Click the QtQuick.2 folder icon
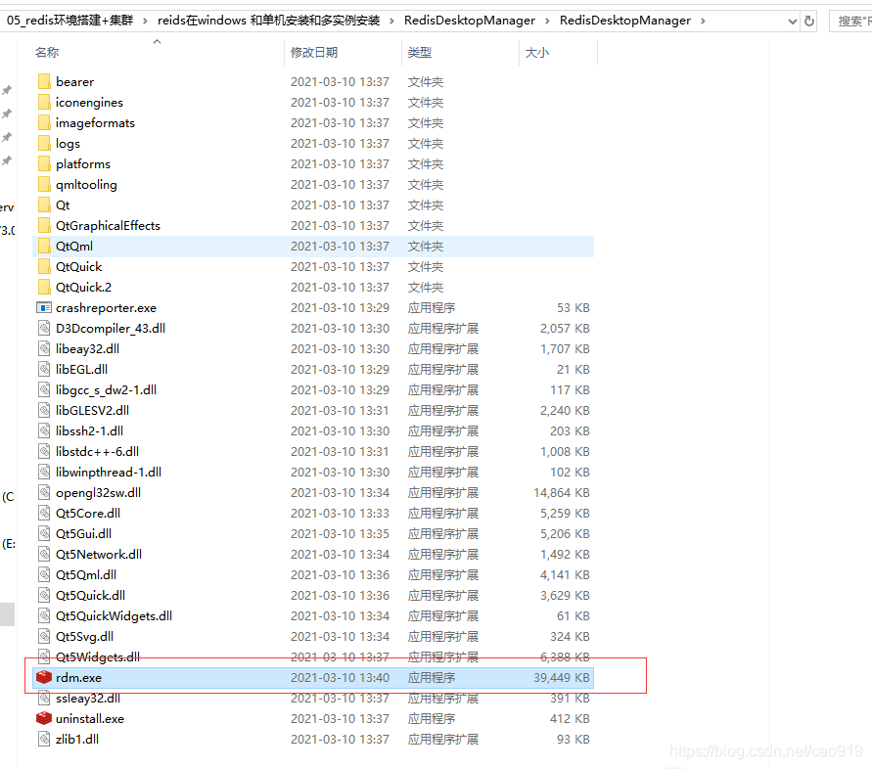The image size is (872, 769). [x=44, y=288]
